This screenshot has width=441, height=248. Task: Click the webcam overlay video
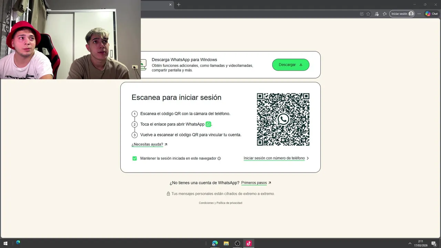70,40
